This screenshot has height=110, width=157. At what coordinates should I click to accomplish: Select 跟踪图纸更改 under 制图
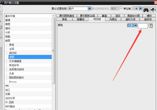tap(30, 78)
